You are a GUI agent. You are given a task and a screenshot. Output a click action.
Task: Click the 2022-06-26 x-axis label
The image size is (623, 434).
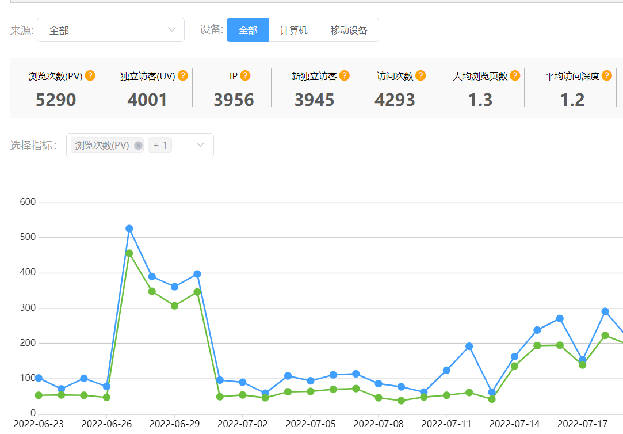click(x=106, y=424)
